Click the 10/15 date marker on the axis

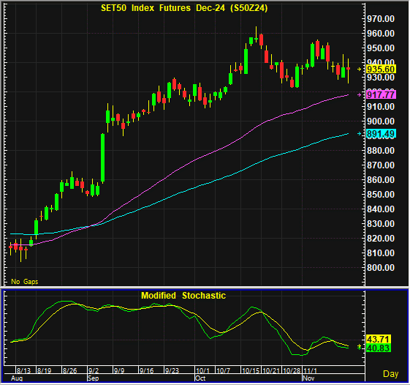tap(251, 370)
